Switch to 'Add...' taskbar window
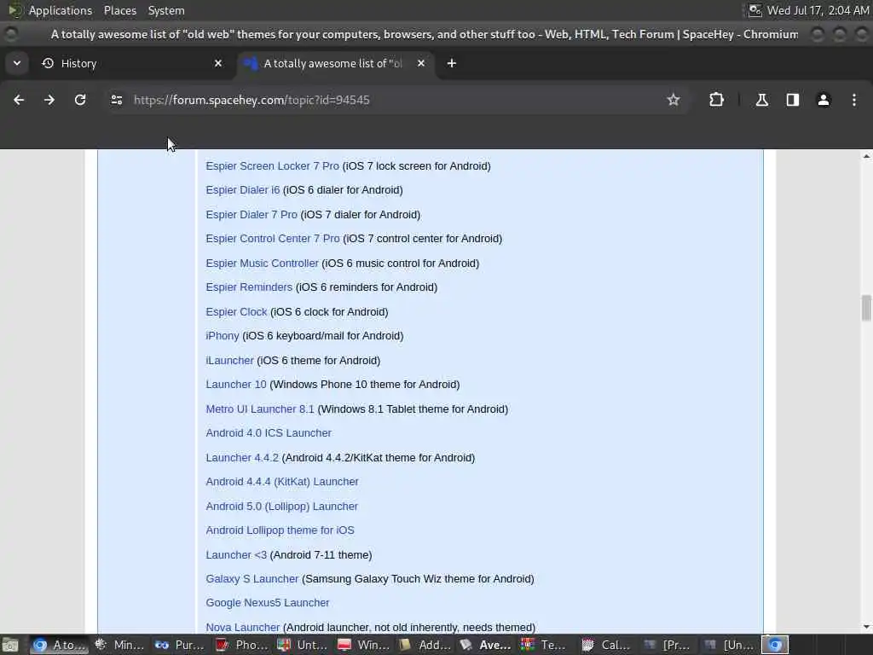Viewport: 873px width, 655px height. pos(425,645)
